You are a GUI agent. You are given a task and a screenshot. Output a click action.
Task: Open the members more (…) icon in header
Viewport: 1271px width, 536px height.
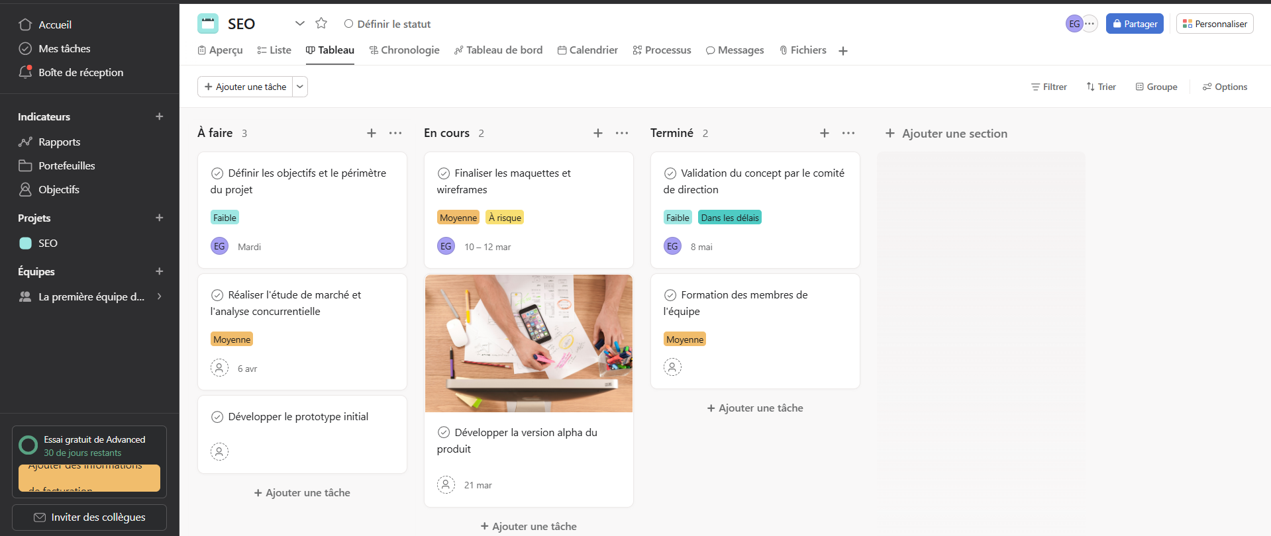point(1090,24)
